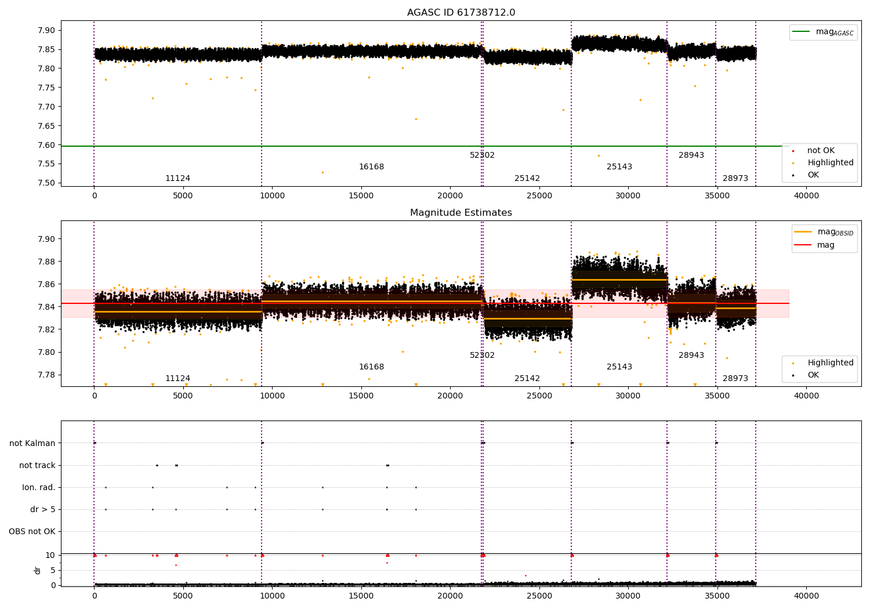Click OBSID label 11124 in top plot

click(x=177, y=179)
